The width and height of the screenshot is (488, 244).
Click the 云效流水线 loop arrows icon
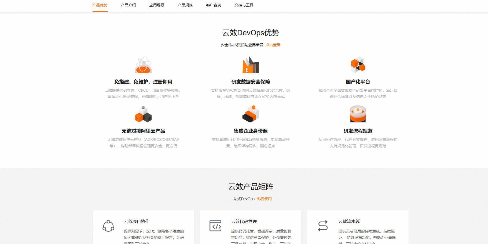point(323,226)
